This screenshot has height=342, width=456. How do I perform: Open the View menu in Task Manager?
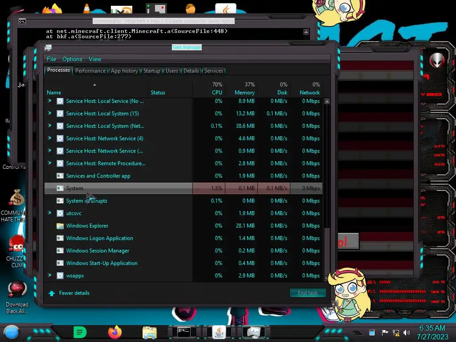coord(95,59)
